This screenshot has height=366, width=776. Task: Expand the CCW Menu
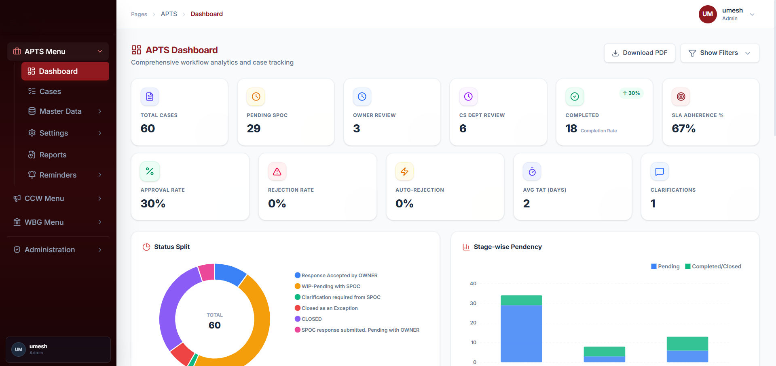click(x=58, y=199)
